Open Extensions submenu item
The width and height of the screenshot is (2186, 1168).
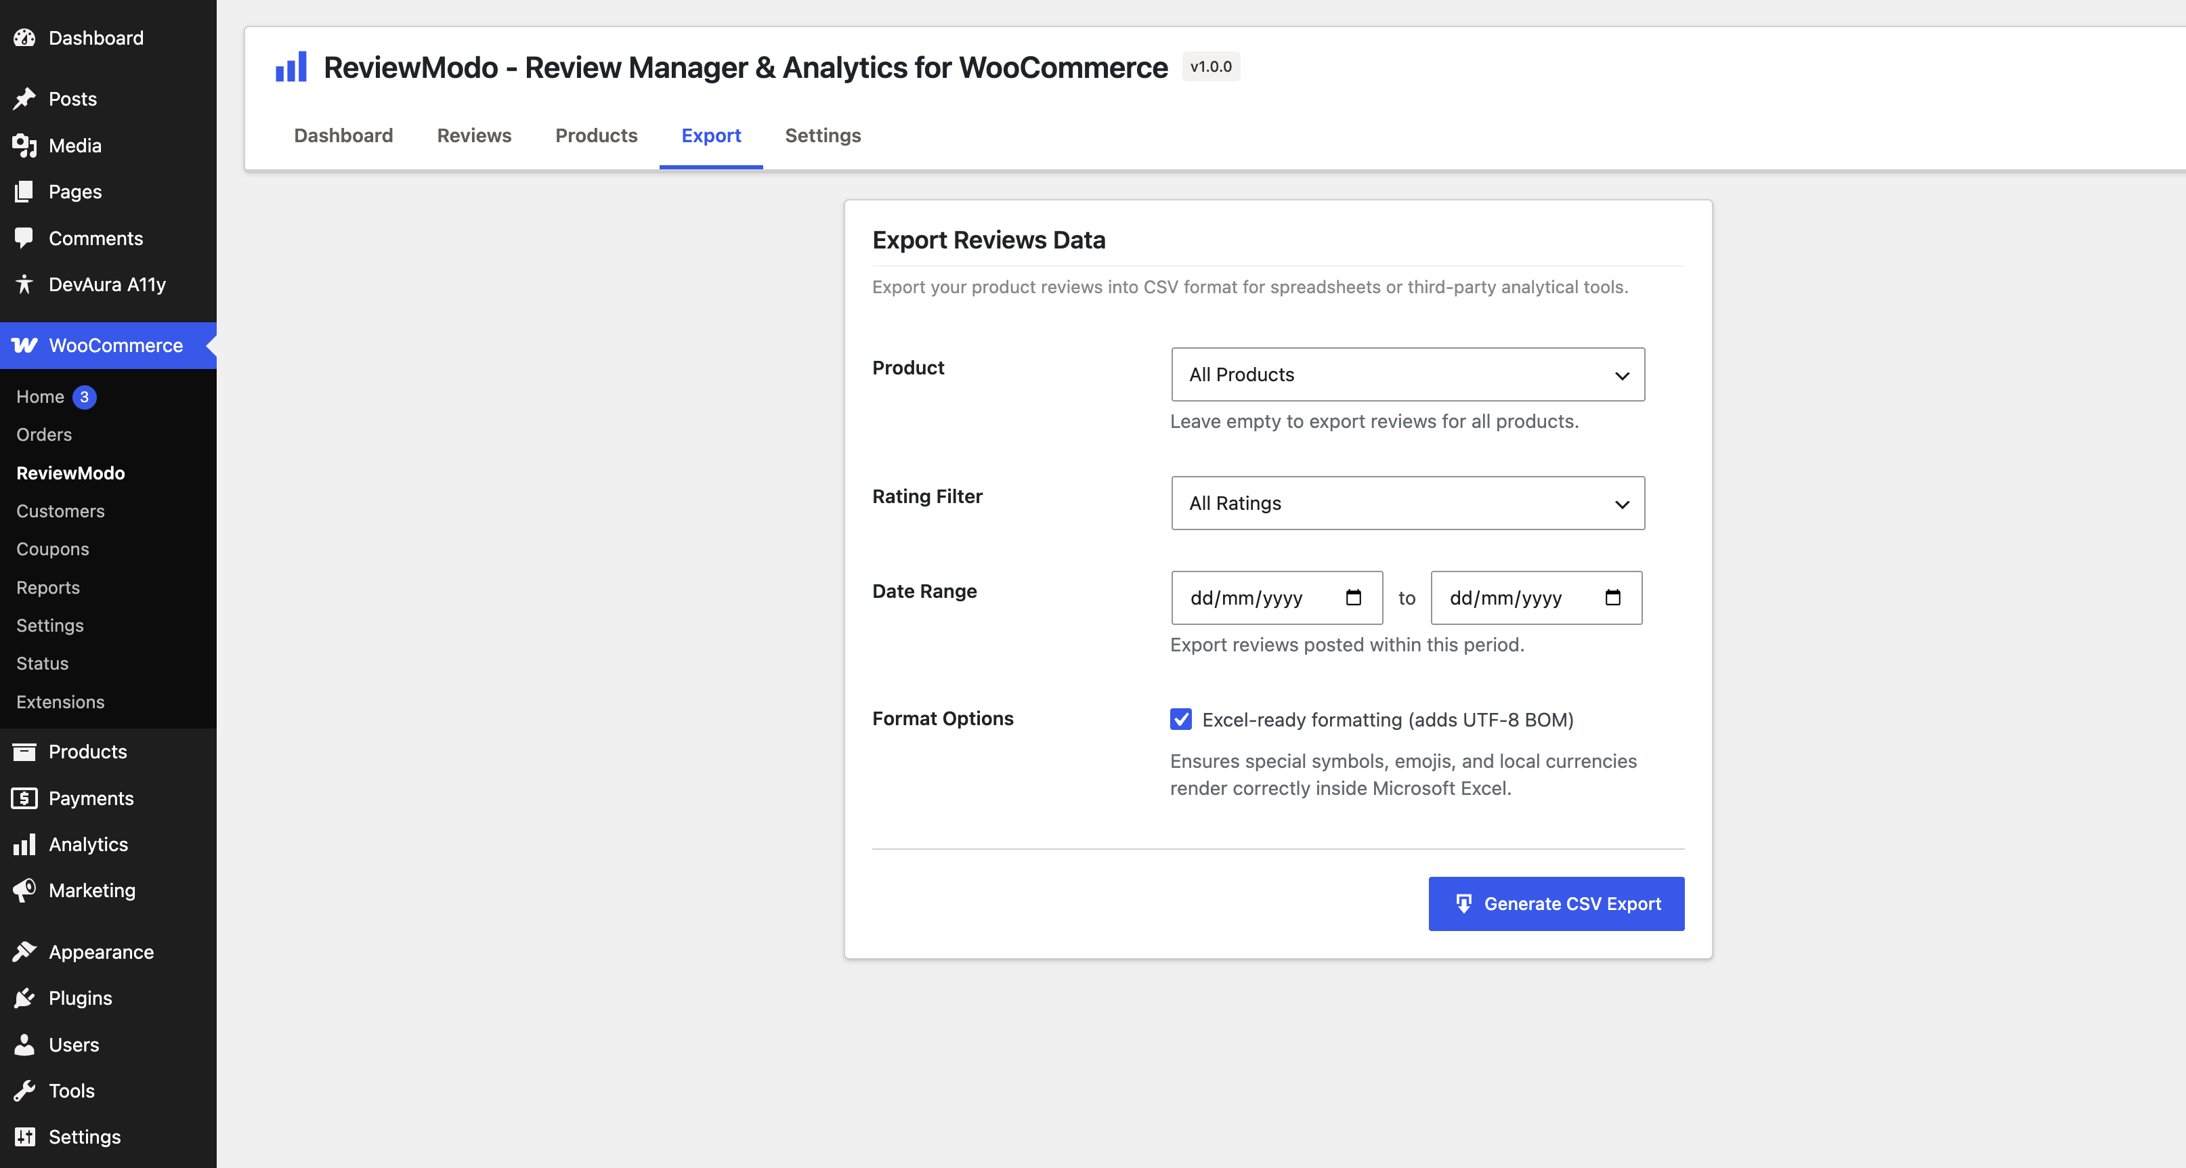[60, 702]
